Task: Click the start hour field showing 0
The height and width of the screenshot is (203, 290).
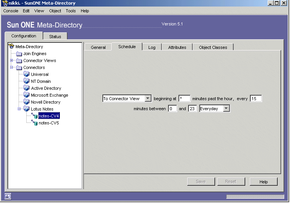Action: (172, 109)
